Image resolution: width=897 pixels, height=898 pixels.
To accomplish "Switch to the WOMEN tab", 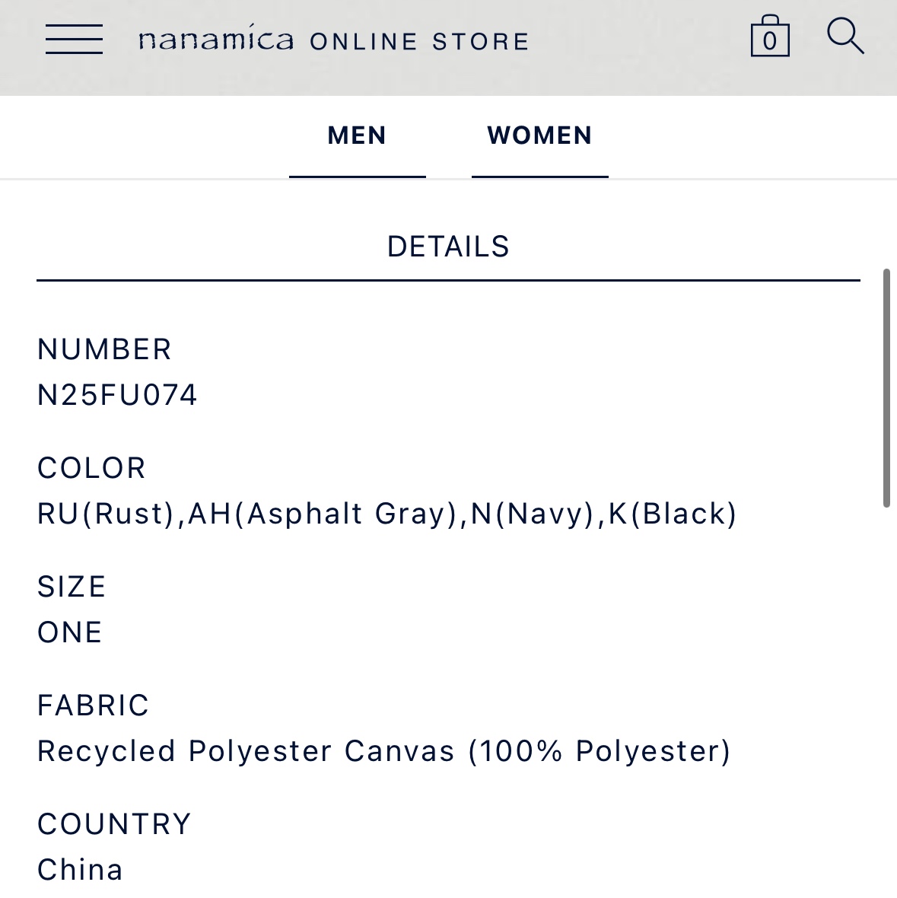I will [x=540, y=136].
